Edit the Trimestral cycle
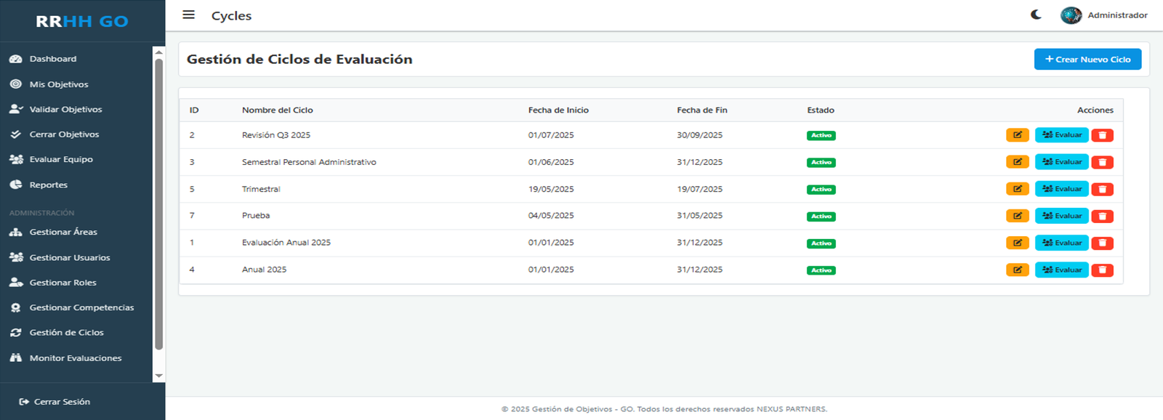The height and width of the screenshot is (420, 1163). 1017,189
